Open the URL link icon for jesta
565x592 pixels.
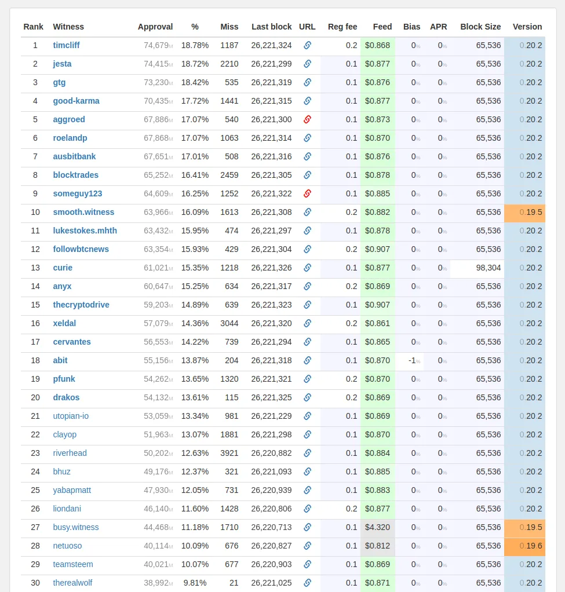pos(308,64)
